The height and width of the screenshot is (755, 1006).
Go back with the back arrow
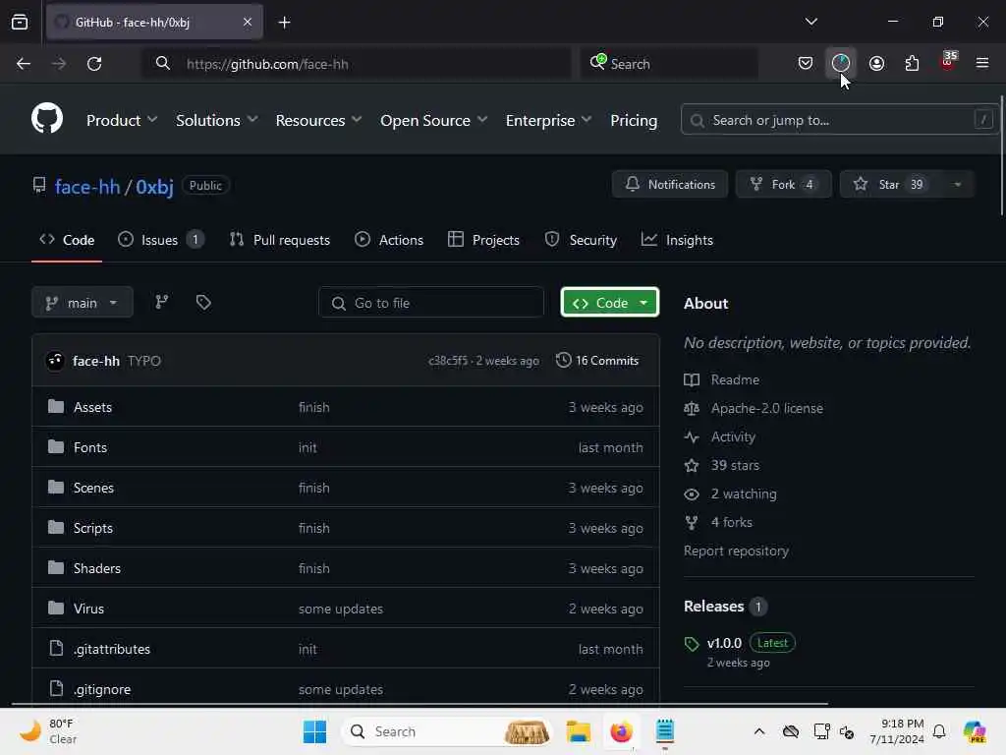coord(24,64)
